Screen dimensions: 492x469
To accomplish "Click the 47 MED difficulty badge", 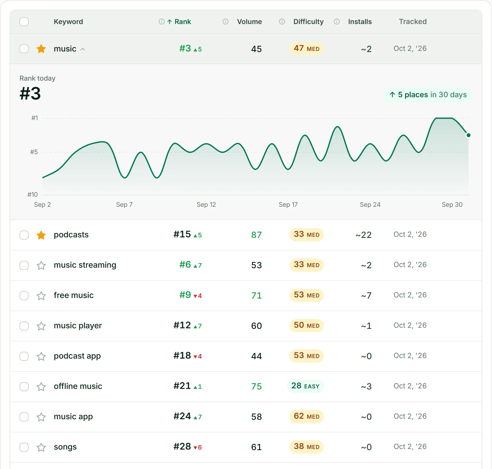I will click(307, 49).
